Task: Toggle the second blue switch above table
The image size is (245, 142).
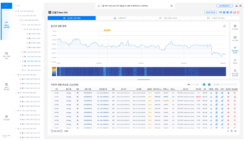Action: pos(209,85)
